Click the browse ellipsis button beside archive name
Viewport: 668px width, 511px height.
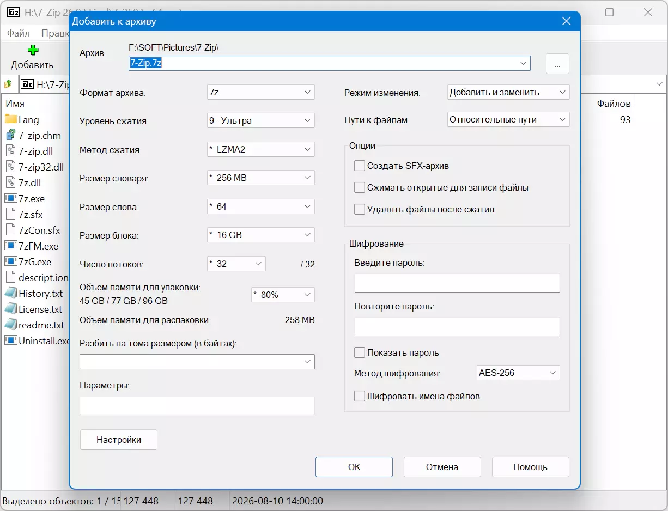tap(557, 64)
